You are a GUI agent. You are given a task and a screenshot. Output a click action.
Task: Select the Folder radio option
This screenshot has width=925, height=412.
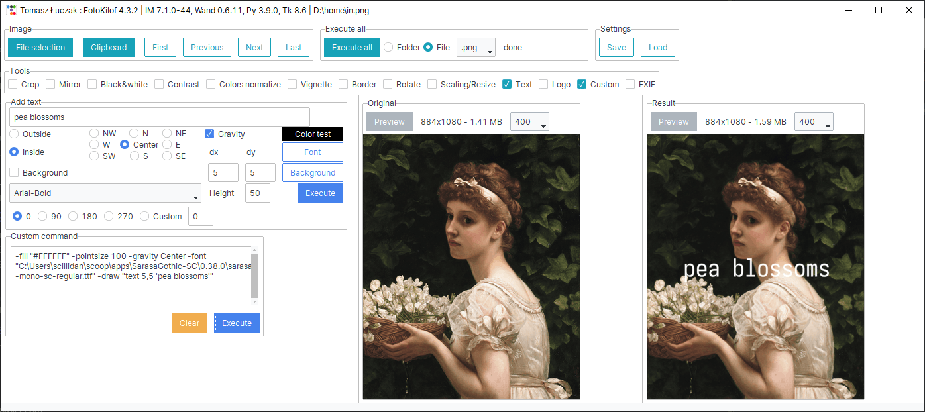(x=402, y=47)
